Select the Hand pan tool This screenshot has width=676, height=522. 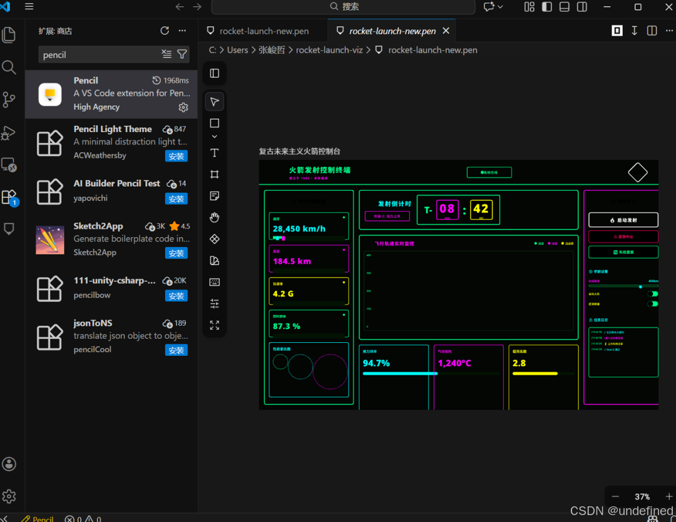pyautogui.click(x=215, y=217)
